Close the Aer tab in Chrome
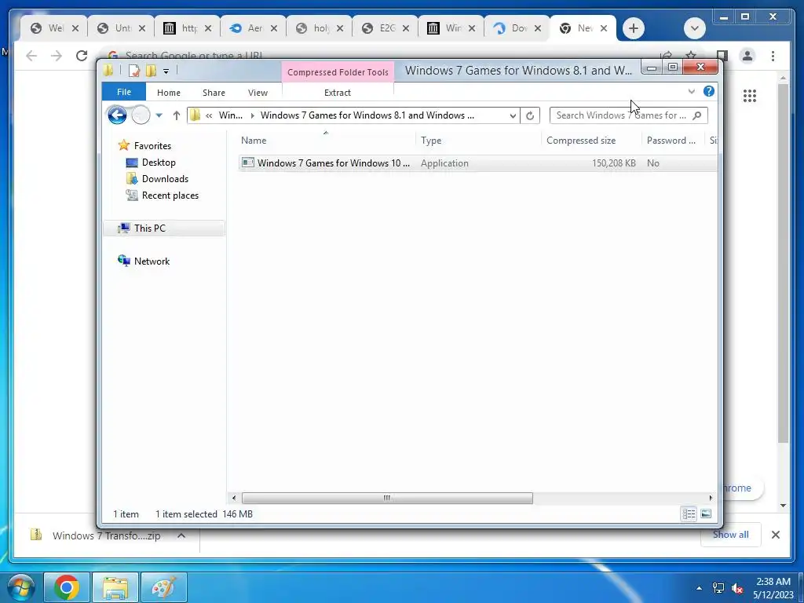This screenshot has height=603, width=804. [274, 28]
